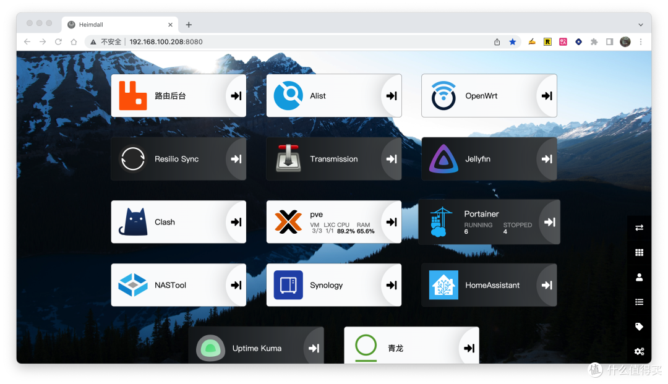This screenshot has width=668, height=384.
Task: Open the extensions puzzle menu
Action: [594, 41]
